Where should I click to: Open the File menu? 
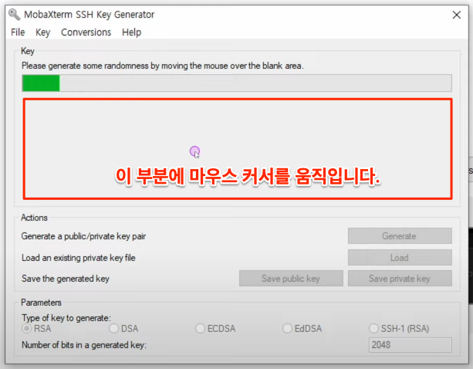click(x=18, y=32)
